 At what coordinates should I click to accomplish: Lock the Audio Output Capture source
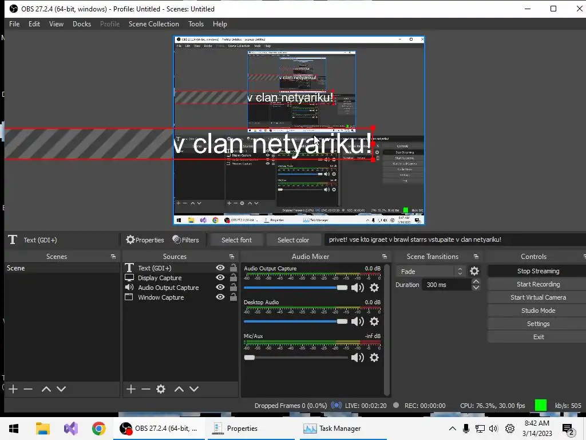(233, 287)
